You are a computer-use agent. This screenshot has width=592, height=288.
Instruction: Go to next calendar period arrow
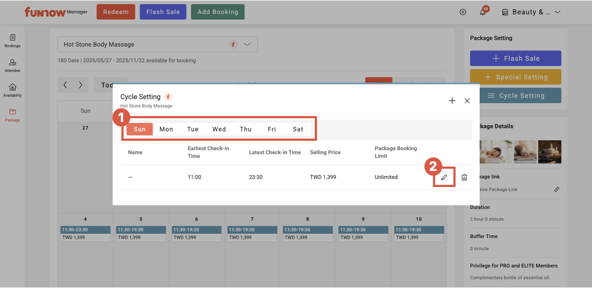81,85
